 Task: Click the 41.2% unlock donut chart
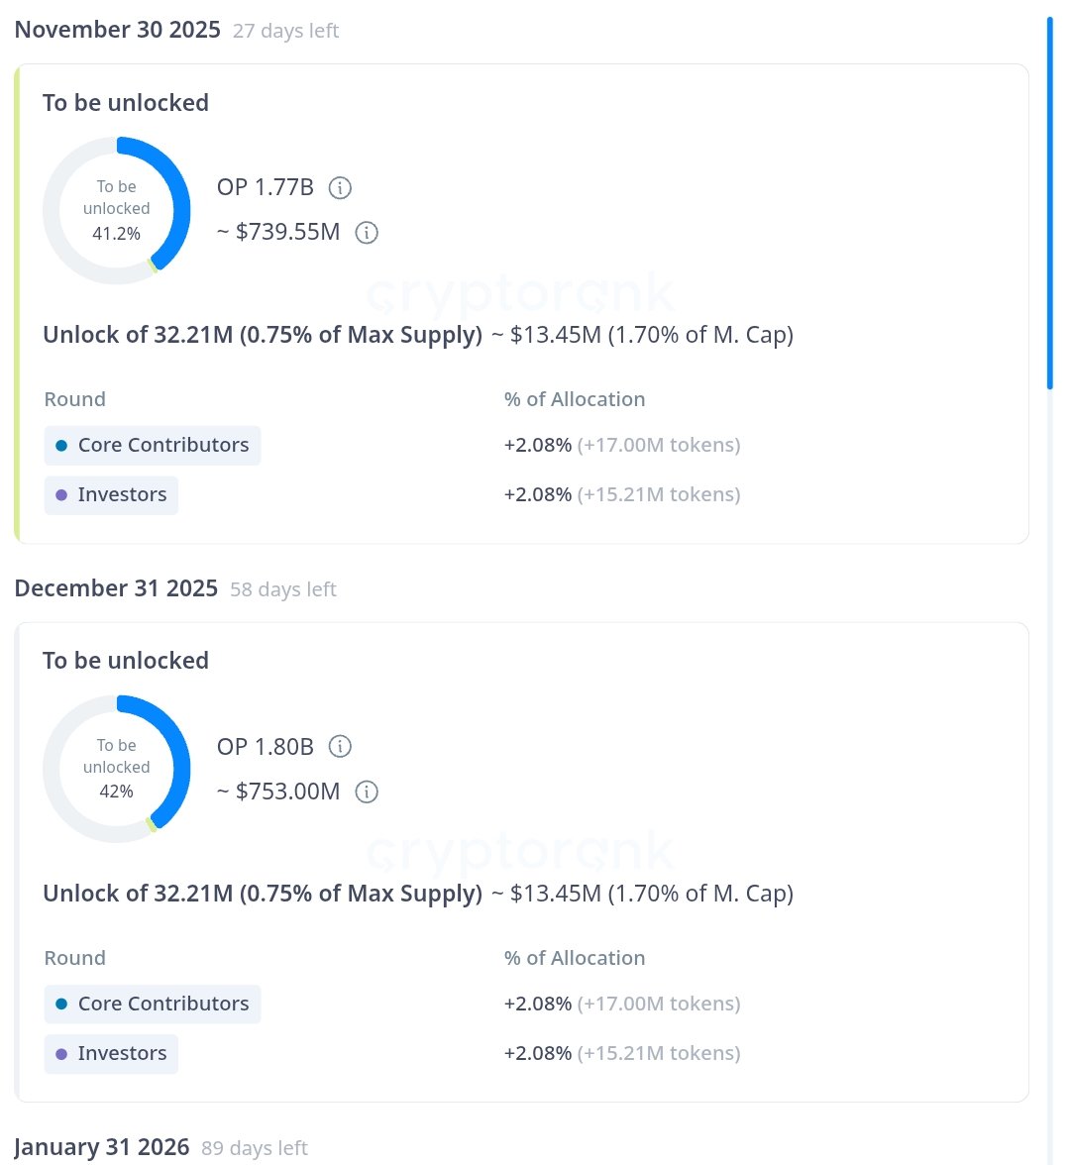pyautogui.click(x=117, y=210)
